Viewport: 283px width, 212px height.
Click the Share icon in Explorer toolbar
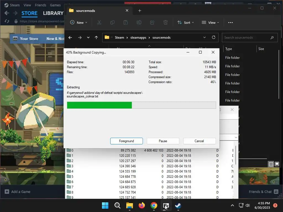point(152,22)
